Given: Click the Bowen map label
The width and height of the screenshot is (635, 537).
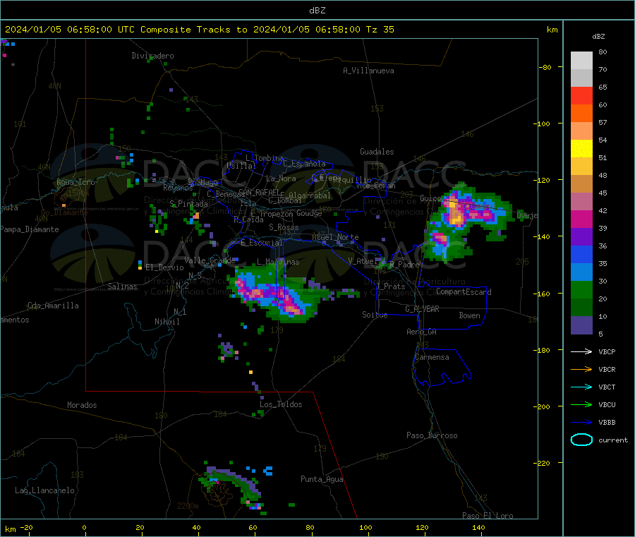Looking at the screenshot, I should coord(469,315).
